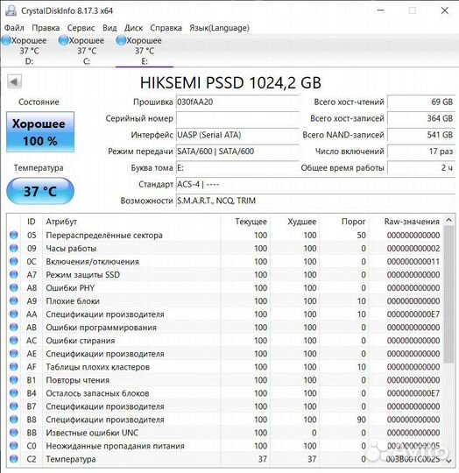Select the Ошибки стирания attribute text
Screen dimensions: 459x473
coord(81,341)
